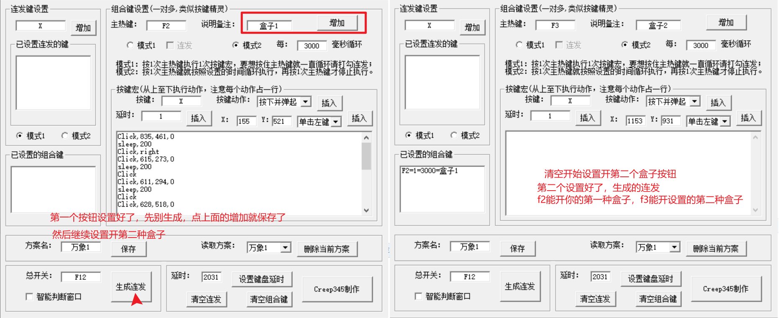779x318 pixels.
Task: Click 主热键 field showing F2
Action: tap(166, 26)
